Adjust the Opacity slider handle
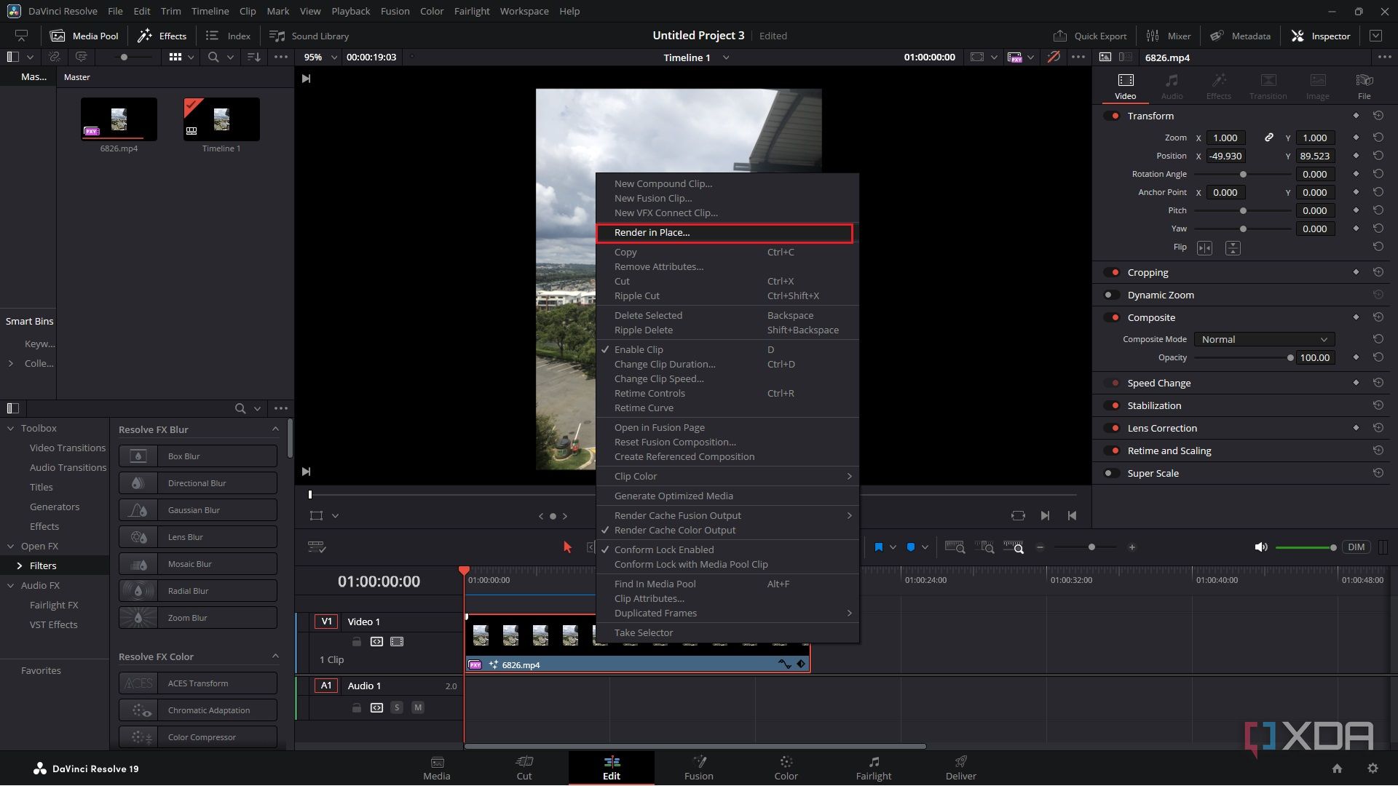1398x786 pixels. (x=1290, y=357)
